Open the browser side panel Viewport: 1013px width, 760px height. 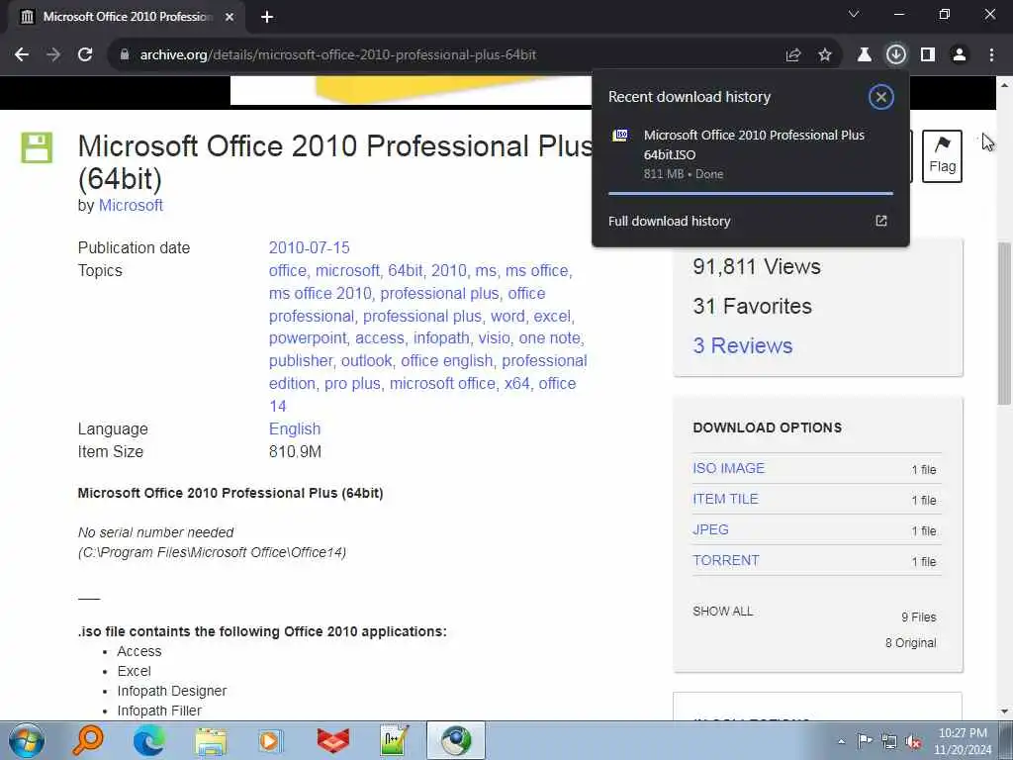pyautogui.click(x=928, y=55)
